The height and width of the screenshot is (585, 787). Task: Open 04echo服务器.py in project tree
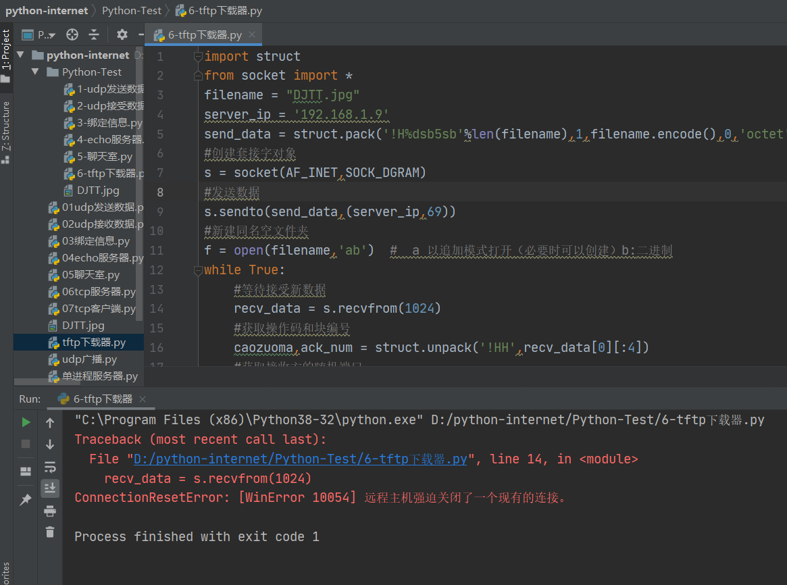pyautogui.click(x=96, y=258)
